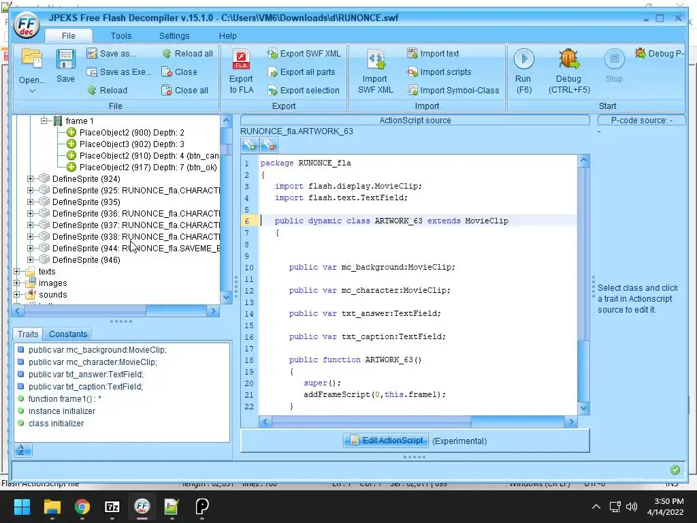The image size is (697, 523).
Task: Switch to the Traits tab
Action: pos(28,334)
